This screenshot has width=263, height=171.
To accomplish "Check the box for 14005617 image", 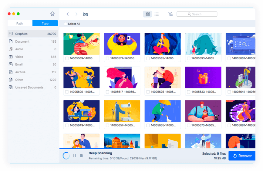I will 107,92.
